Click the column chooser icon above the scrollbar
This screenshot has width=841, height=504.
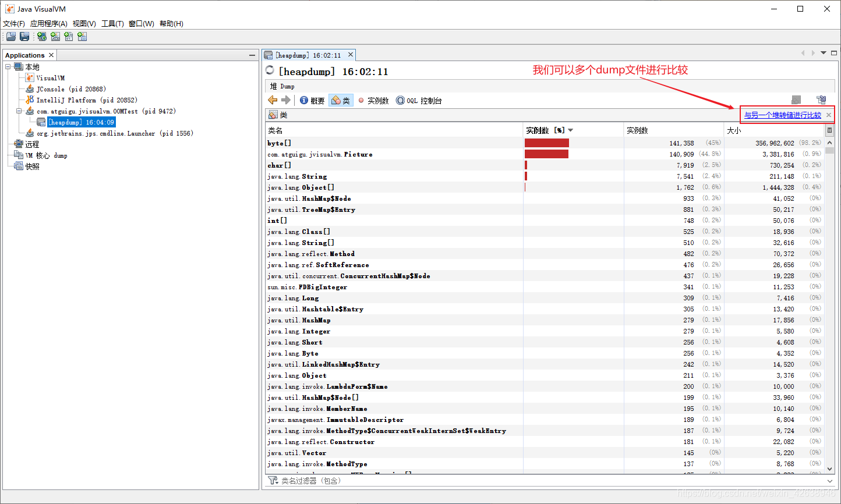click(x=830, y=130)
